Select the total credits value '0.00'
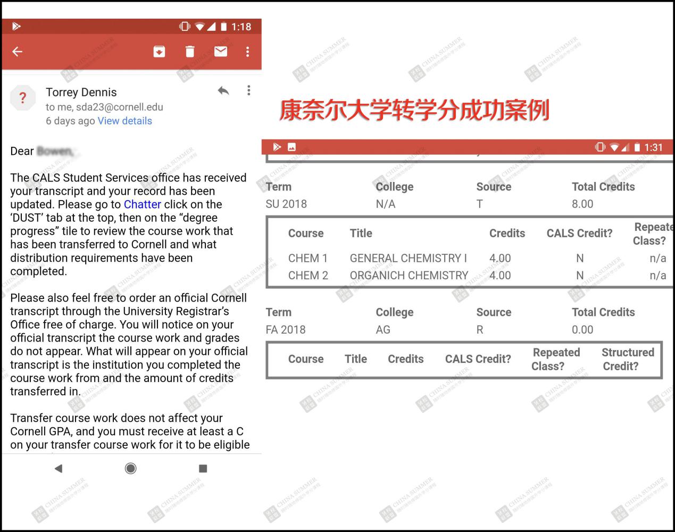Viewport: 675px width, 532px height. 582,330
